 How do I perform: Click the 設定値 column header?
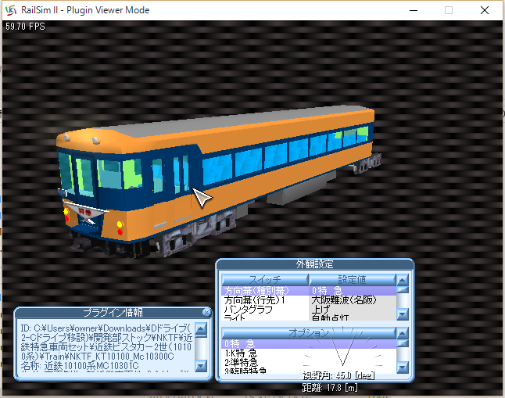pos(352,279)
